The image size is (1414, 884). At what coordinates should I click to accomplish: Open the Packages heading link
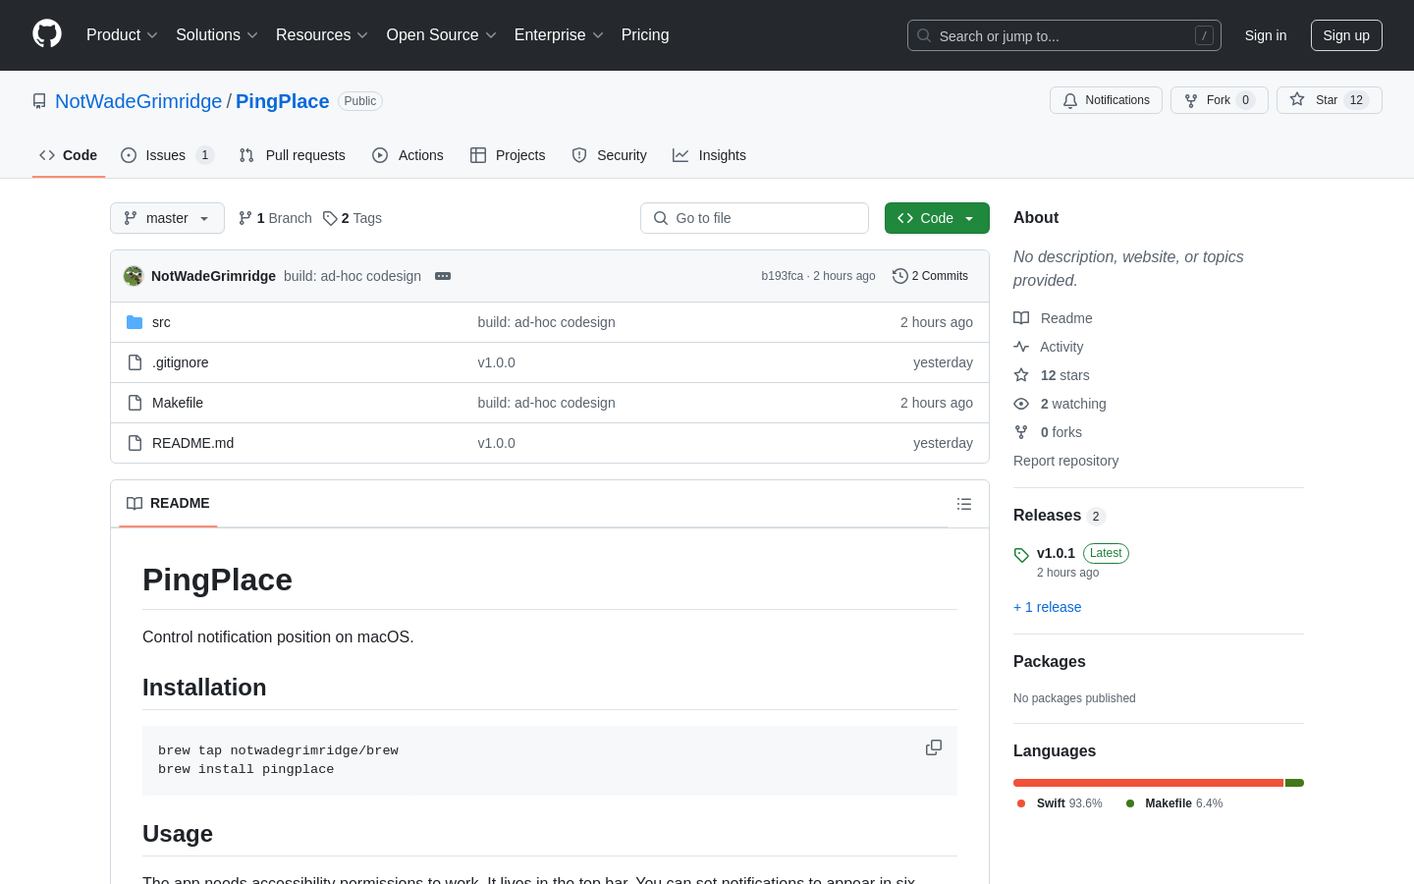tap(1050, 662)
